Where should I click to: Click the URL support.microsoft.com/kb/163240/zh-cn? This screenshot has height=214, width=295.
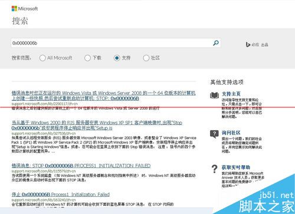pos(44,200)
